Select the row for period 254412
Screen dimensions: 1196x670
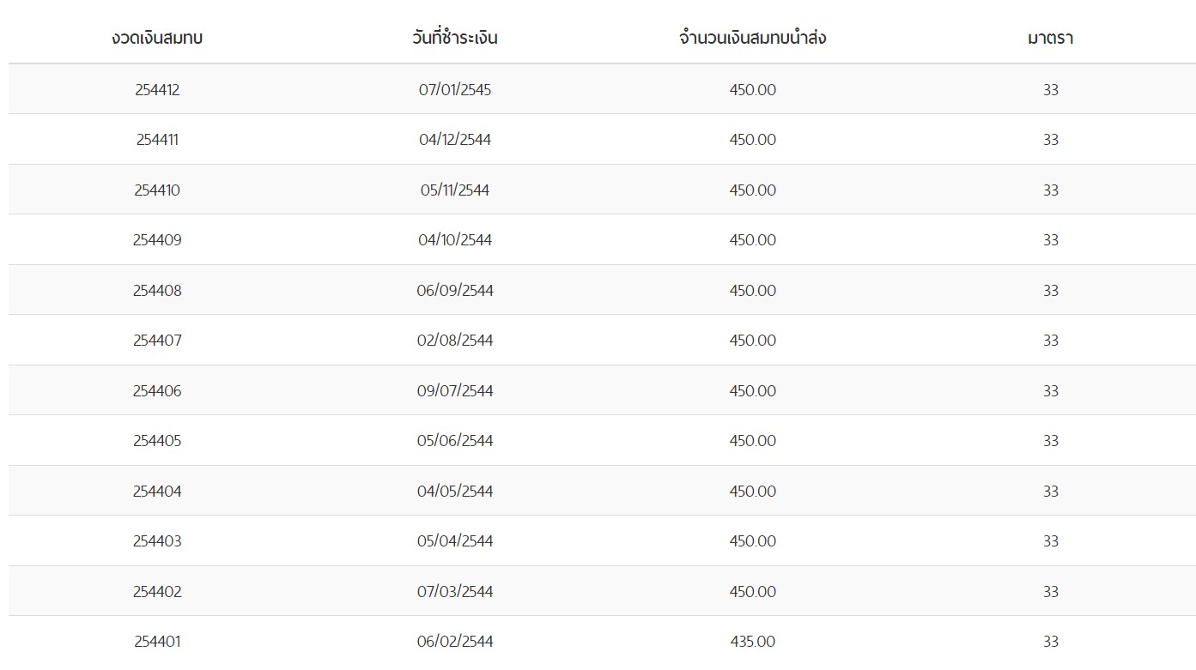157,89
